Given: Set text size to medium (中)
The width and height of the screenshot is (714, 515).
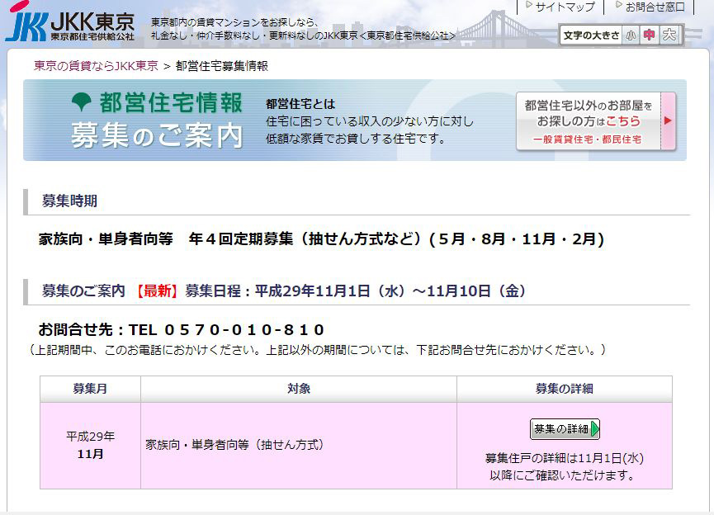Looking at the screenshot, I should pyautogui.click(x=650, y=35).
